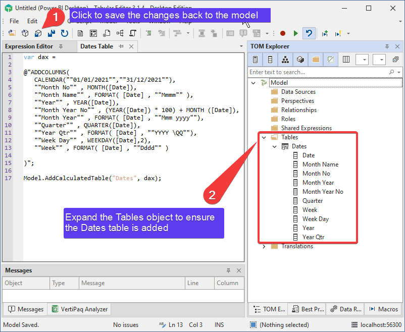The width and height of the screenshot is (405, 332).
Task: Toggle columns display in TOM Explorer
Action: [270, 60]
